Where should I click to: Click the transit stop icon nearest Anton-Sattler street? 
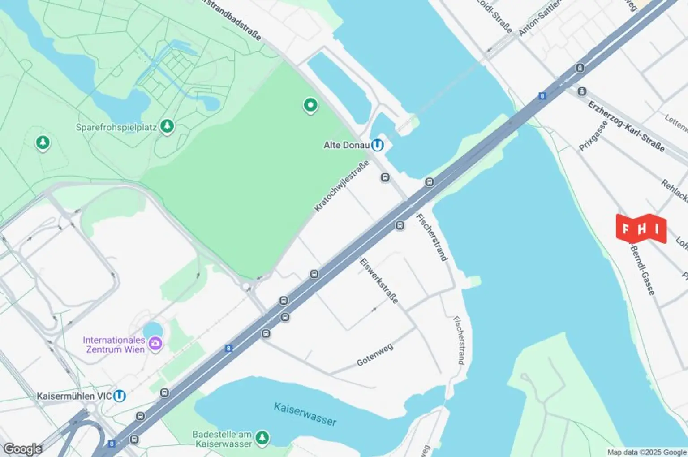(580, 68)
